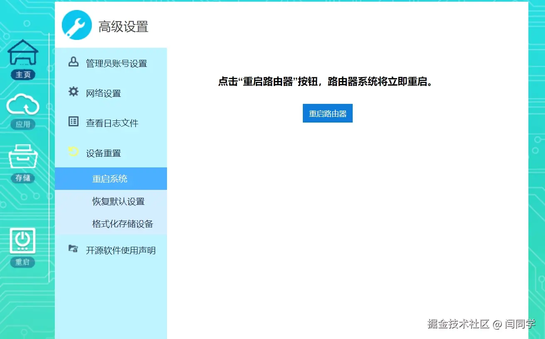
Task: Click the yellow undo icon beside 设备重置
Action: [x=73, y=152]
